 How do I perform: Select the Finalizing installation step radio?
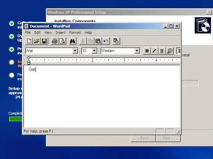coord(12,75)
